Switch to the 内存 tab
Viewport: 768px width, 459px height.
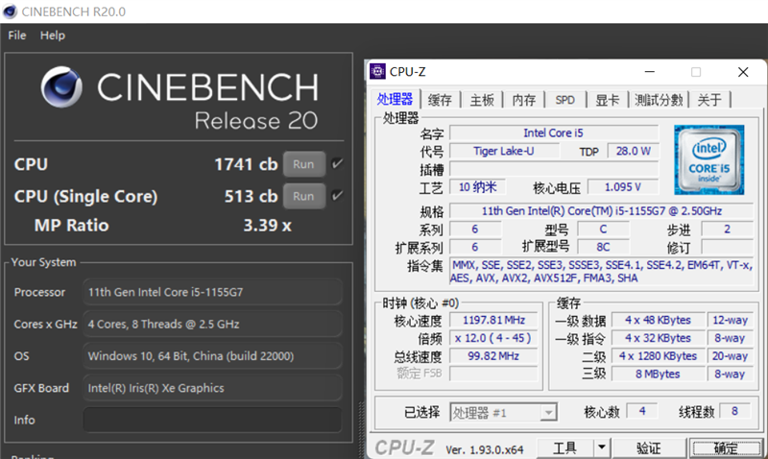pyautogui.click(x=524, y=100)
